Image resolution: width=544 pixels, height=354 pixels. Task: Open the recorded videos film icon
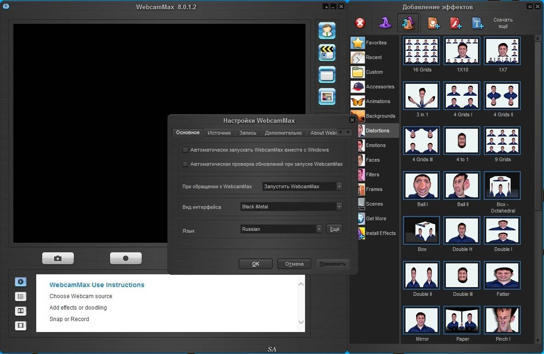[x=21, y=326]
